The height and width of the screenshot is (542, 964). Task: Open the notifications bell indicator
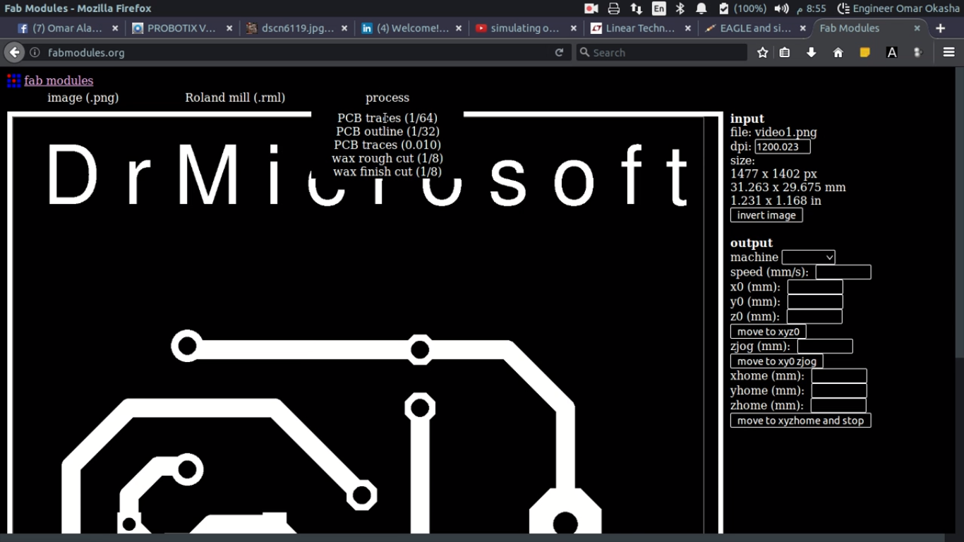pos(701,8)
